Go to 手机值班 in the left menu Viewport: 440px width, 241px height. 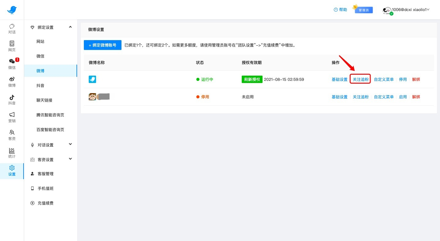click(46, 188)
